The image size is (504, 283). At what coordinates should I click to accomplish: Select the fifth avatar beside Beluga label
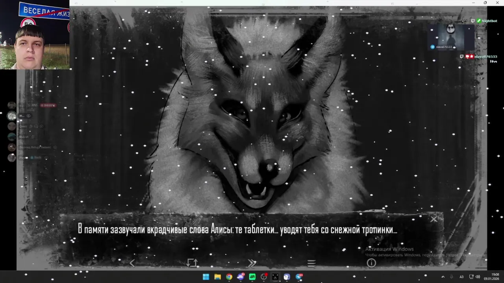pyautogui.click(x=12, y=147)
